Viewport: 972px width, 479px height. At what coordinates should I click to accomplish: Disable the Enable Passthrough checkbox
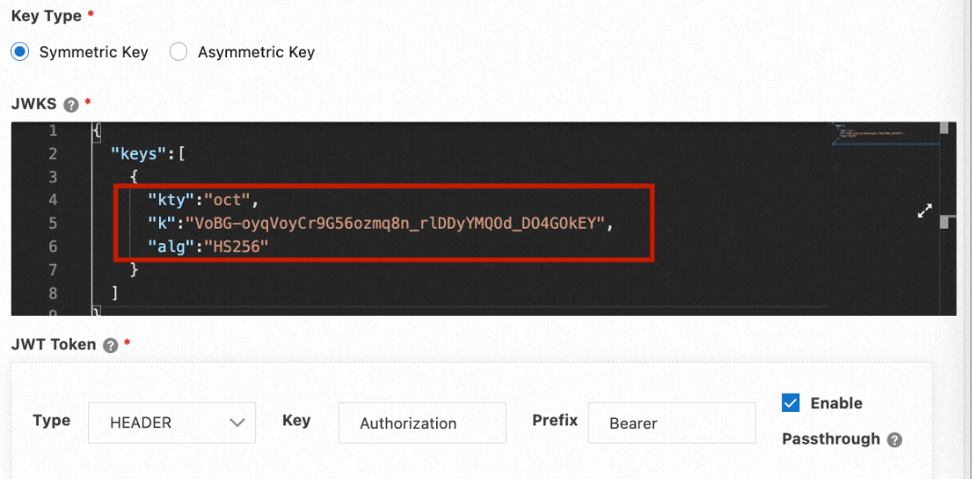pyautogui.click(x=790, y=403)
